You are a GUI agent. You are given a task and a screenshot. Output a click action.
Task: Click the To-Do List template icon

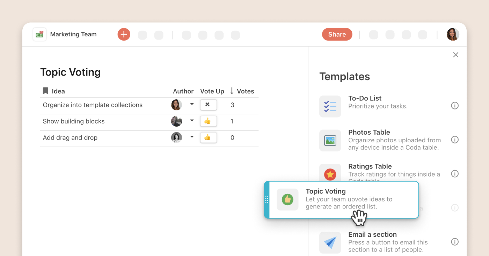[x=330, y=106]
